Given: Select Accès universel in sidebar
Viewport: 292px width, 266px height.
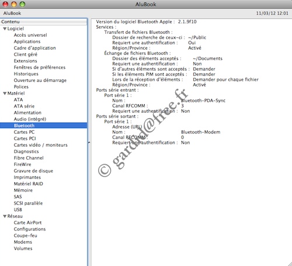Looking at the screenshot, I should pos(30,35).
